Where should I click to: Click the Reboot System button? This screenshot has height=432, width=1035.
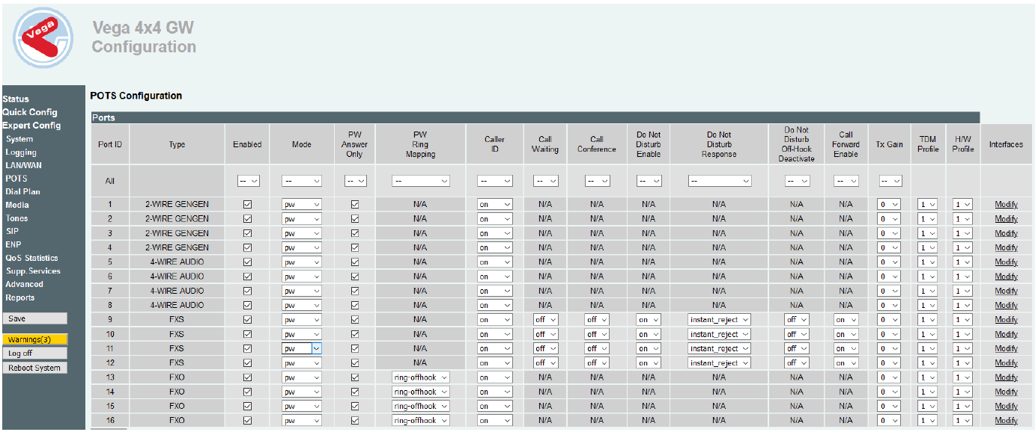click(x=34, y=368)
